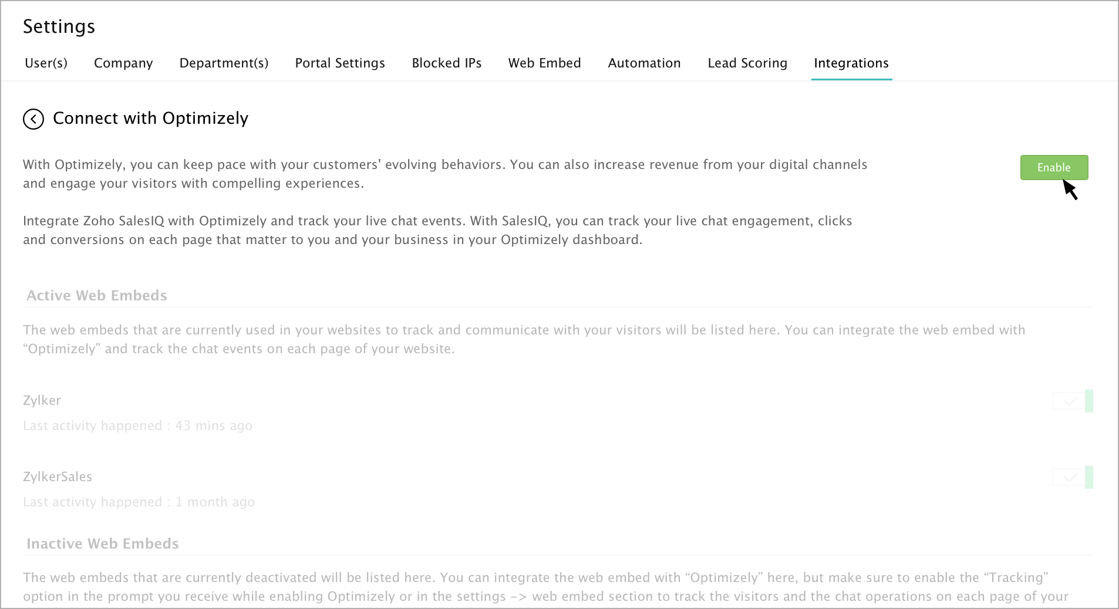Image resolution: width=1119 pixels, height=609 pixels.
Task: Switch to the Company tab
Action: 123,63
